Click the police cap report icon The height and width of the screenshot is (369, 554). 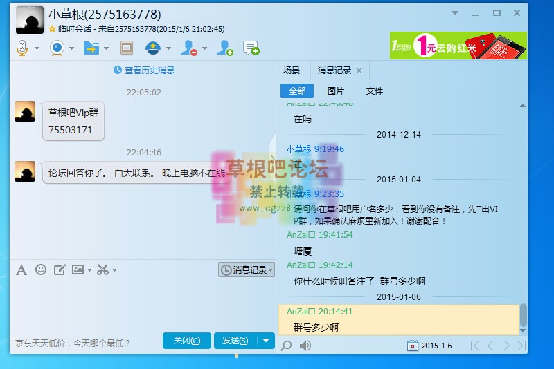[x=153, y=48]
